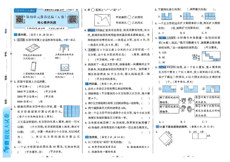Click option B. 6 in the square question
The height and width of the screenshot is (162, 230).
182,33
